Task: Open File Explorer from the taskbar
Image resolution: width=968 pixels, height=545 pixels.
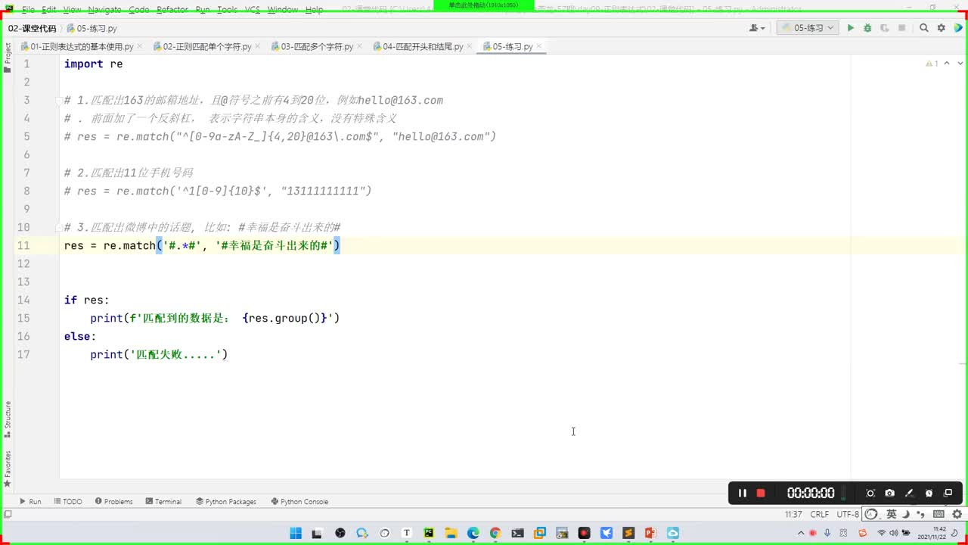Action: (x=451, y=533)
